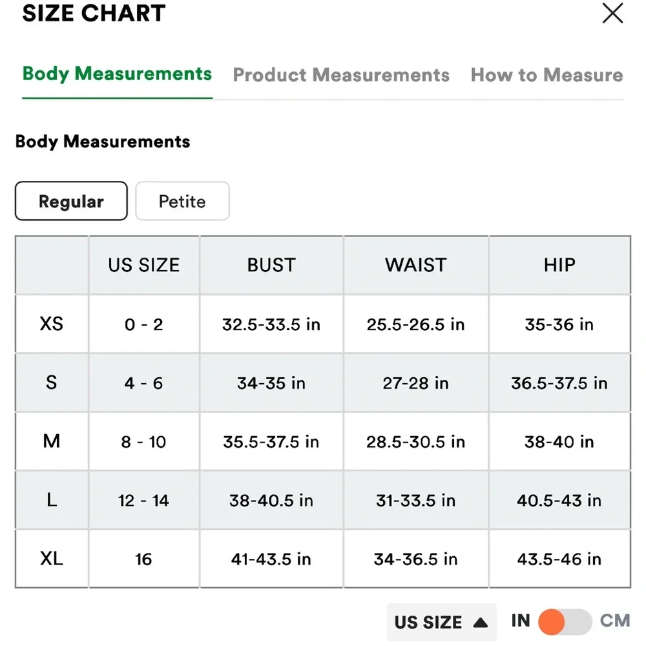Switch to the Petite size chart
Image resolution: width=646 pixels, height=646 pixels.
click(x=182, y=202)
